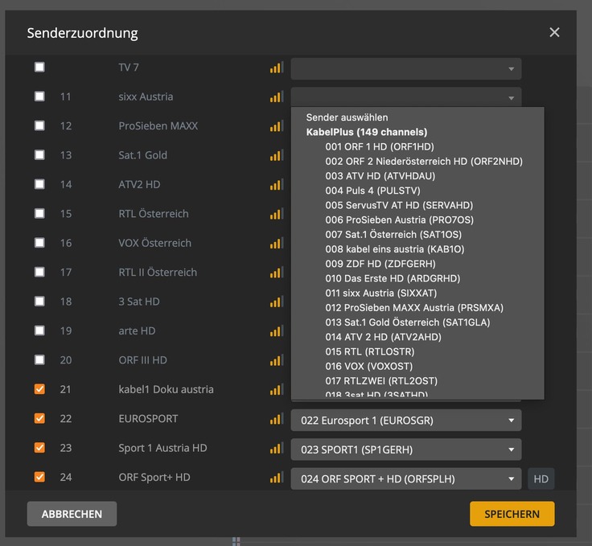Click signal strength icon for TV 7

(x=276, y=68)
